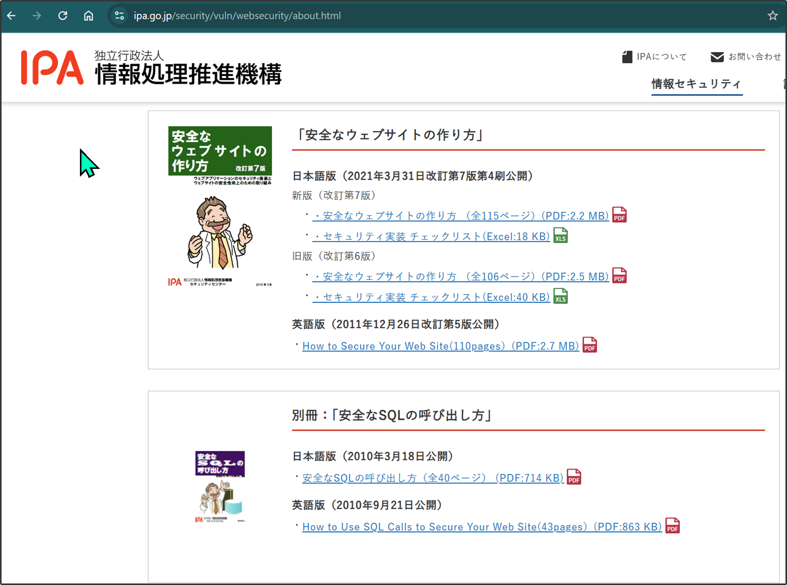Open the site information icon in address bar
787x585 pixels.
tap(119, 16)
